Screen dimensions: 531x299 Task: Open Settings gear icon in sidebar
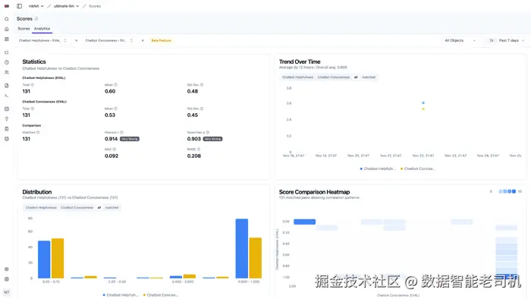pos(6,269)
